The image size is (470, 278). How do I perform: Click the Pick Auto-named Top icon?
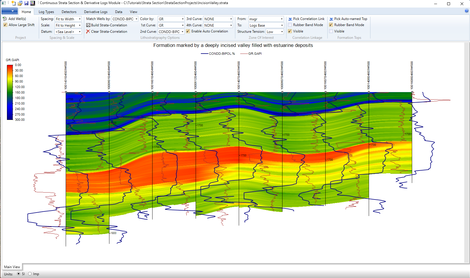tap(331, 19)
